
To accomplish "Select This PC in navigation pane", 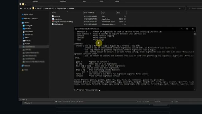I will pyautogui.click(x=27, y=22).
